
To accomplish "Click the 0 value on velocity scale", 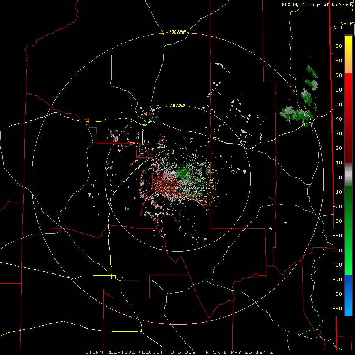I will [x=340, y=177].
